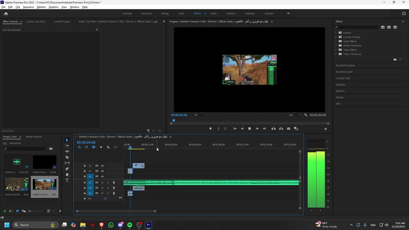409x230 pixels.
Task: Select the Type tool
Action: pos(67,180)
